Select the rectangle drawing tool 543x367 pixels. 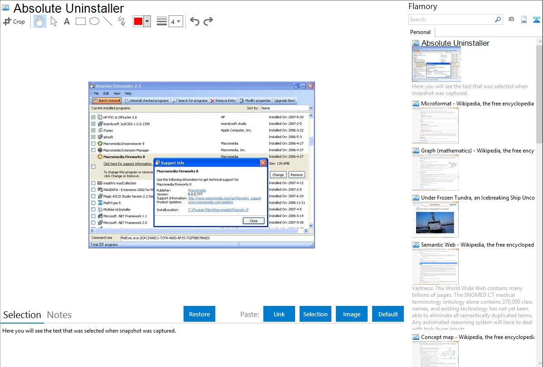(x=80, y=21)
